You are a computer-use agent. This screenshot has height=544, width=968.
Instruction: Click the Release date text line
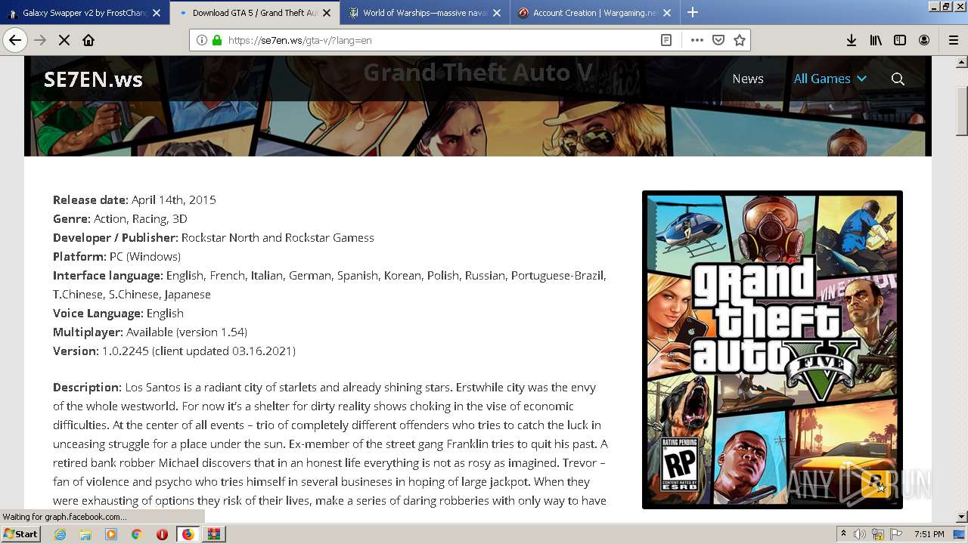135,200
